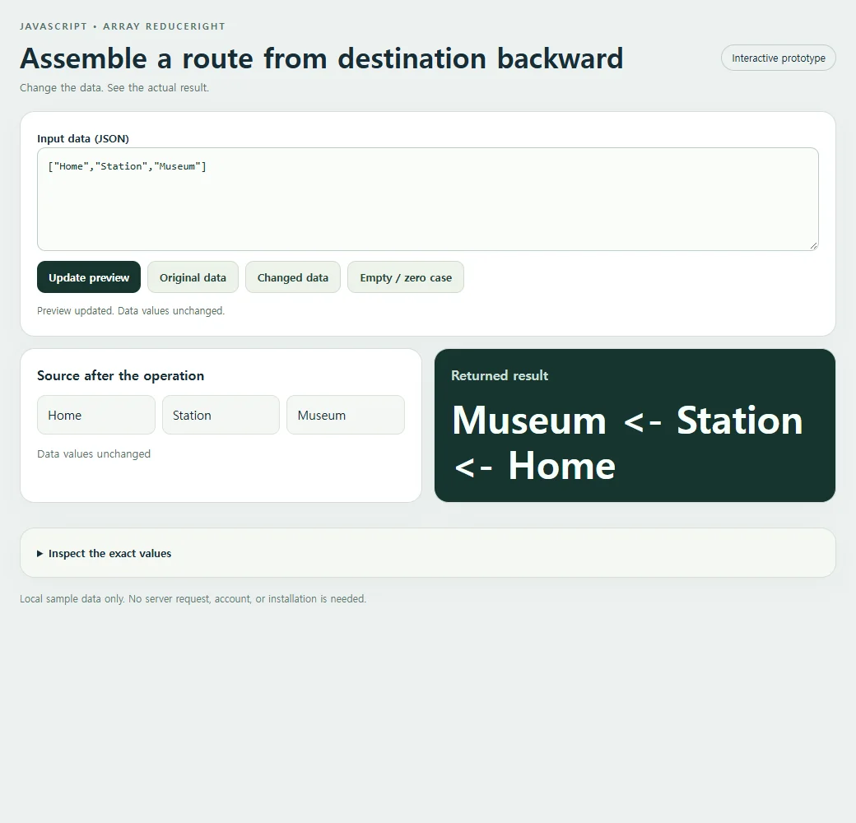Click 'Source after the operation' heading

[x=121, y=375]
